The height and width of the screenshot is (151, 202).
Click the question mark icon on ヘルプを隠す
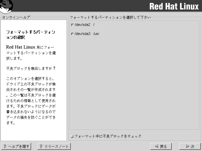[5, 146]
